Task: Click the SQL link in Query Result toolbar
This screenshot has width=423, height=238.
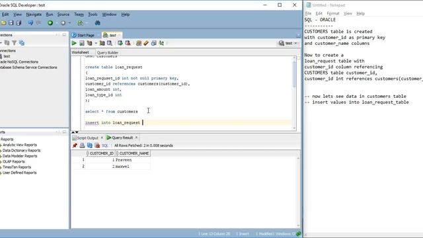Action: 105,145
